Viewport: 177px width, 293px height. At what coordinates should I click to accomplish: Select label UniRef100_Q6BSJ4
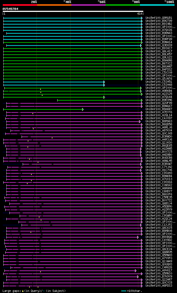[x=159, y=203]
